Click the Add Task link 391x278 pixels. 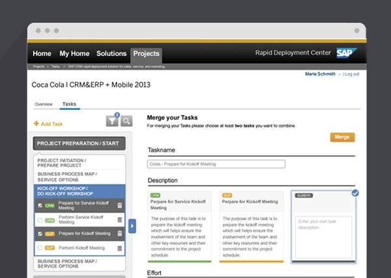click(52, 124)
